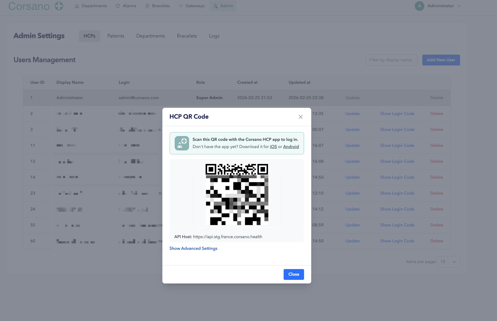
Task: Switch to the Patients tab
Action: 116,36
